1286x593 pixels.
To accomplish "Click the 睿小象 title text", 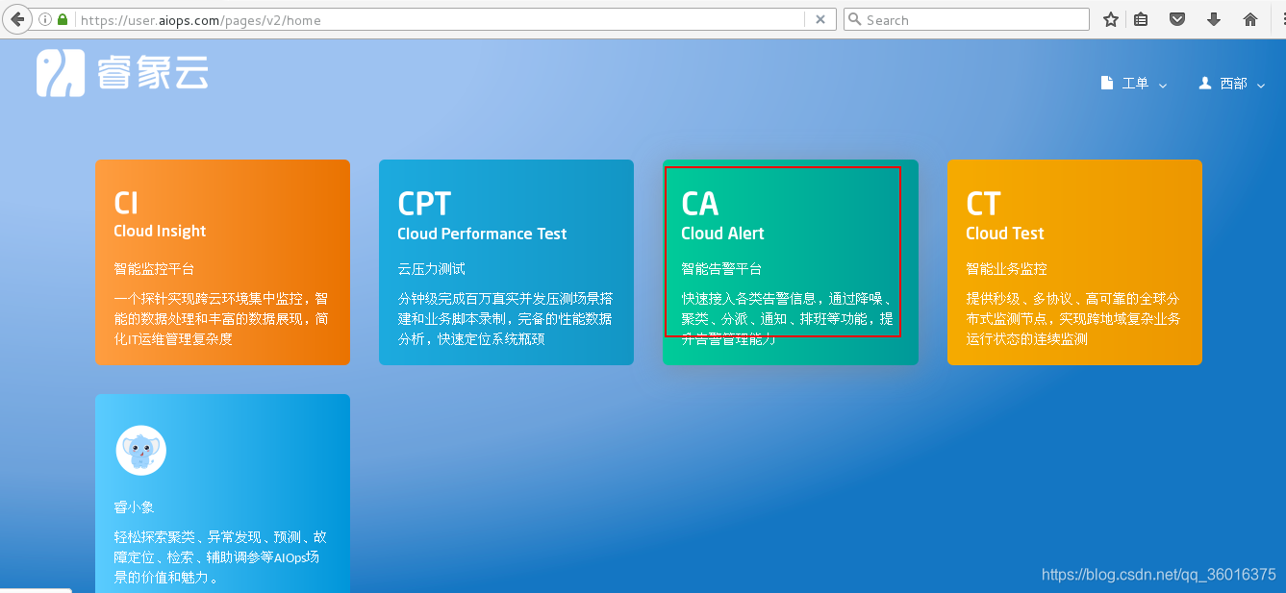I will click(134, 507).
